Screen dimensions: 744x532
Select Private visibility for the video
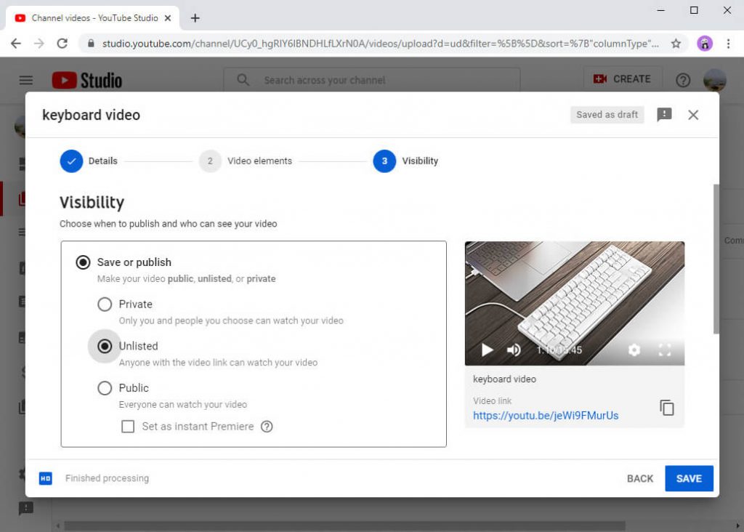pyautogui.click(x=105, y=304)
